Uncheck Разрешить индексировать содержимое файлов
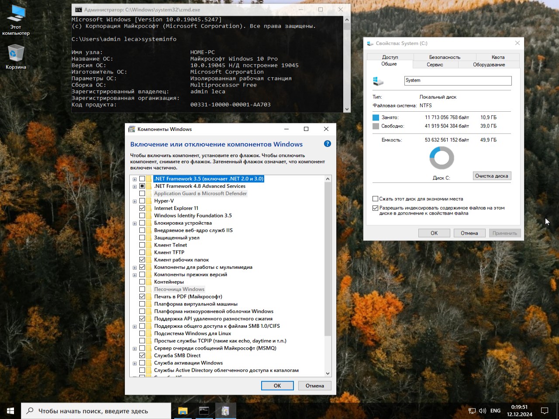559x419 pixels. coord(375,208)
